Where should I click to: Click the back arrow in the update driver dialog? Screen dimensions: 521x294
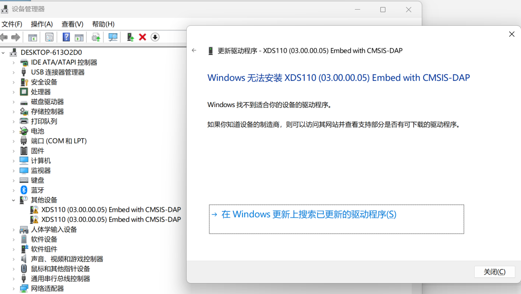[x=194, y=51]
